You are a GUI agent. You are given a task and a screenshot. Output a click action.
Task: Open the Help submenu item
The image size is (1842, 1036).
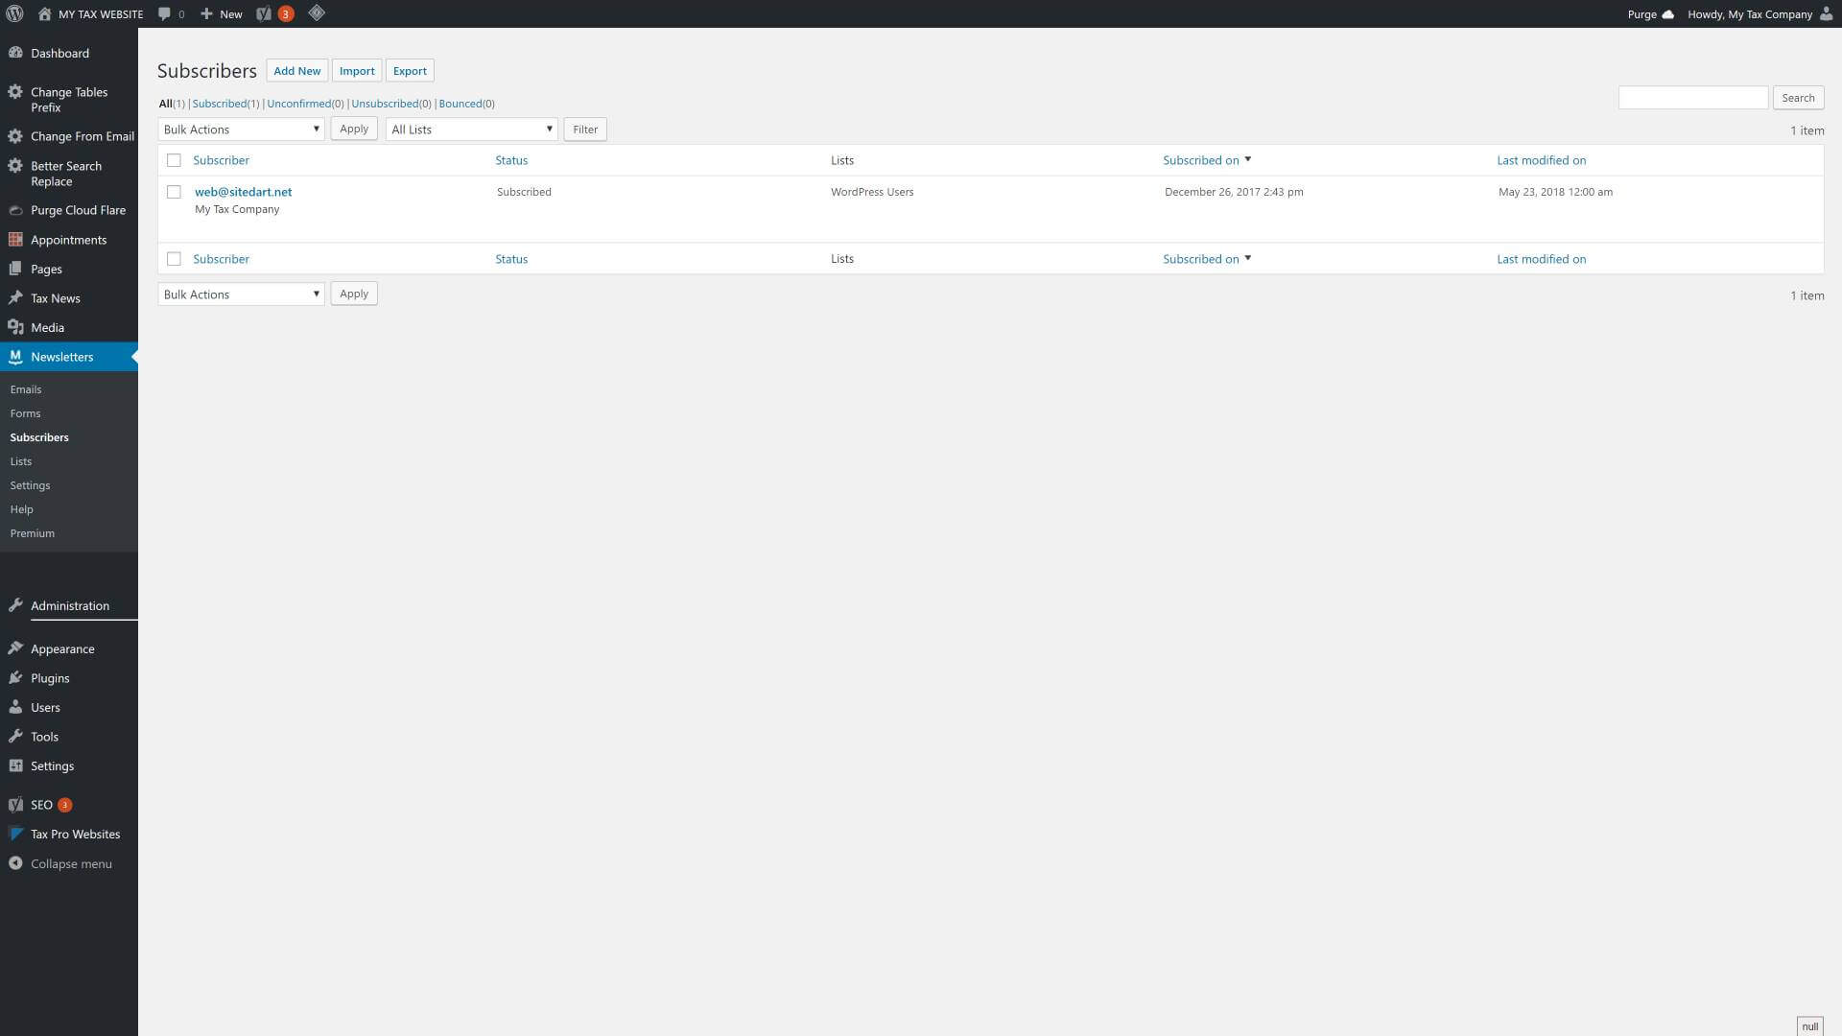pos(21,509)
